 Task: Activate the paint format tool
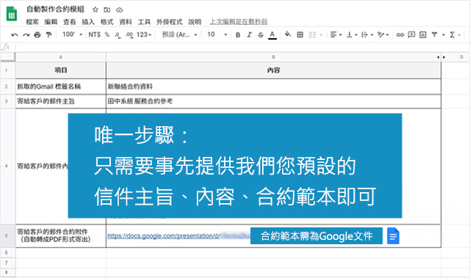(x=48, y=34)
